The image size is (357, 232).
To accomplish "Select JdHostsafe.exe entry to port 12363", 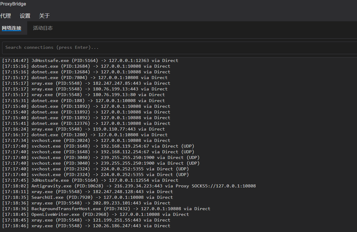I will pos(90,60).
